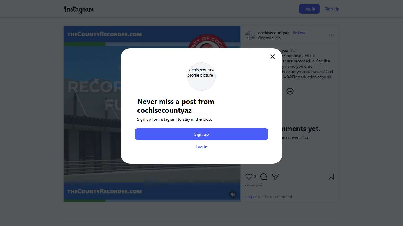Click the blue Sign up button in popup
Image resolution: width=403 pixels, height=226 pixels.
click(201, 134)
